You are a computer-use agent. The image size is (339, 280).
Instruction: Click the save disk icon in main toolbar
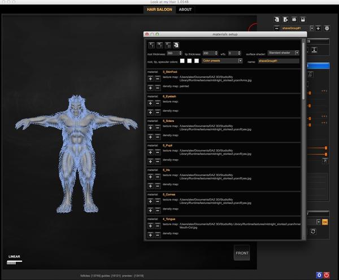coord(303,20)
